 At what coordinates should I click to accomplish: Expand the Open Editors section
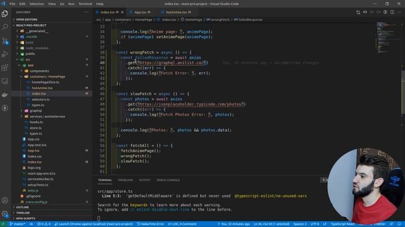click(52, 20)
